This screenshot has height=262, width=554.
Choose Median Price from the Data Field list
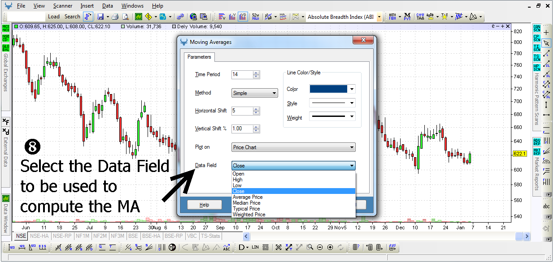click(x=293, y=203)
